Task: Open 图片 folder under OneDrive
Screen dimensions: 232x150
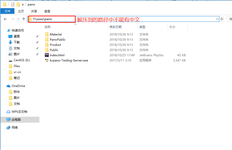Action: click(x=16, y=98)
